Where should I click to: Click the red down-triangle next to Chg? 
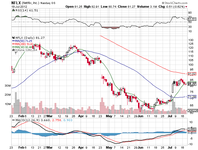186,7
